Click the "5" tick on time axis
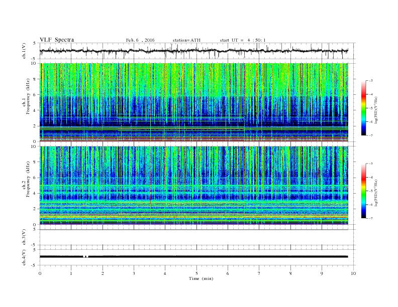 click(x=196, y=273)
